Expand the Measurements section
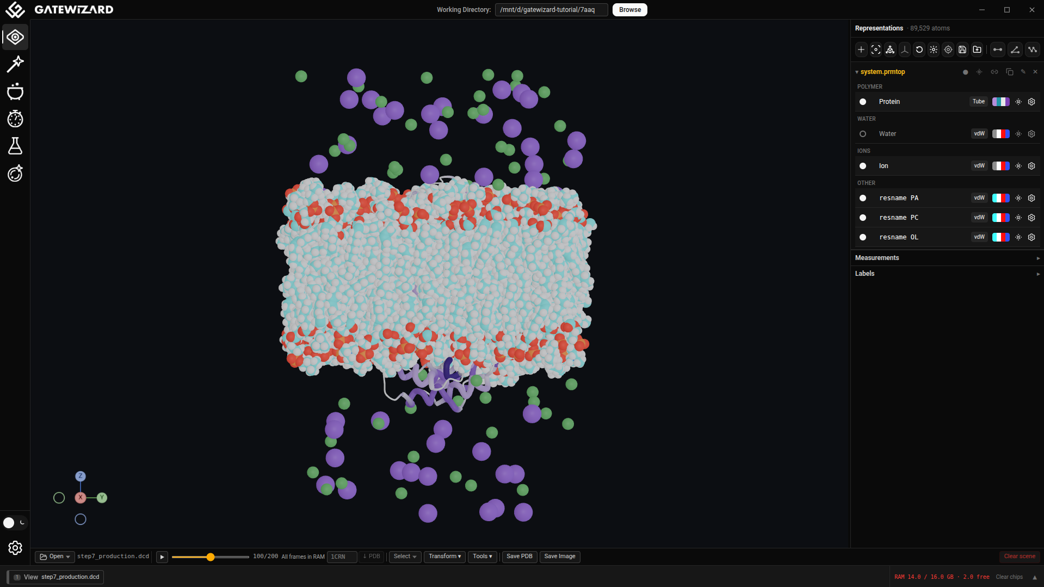This screenshot has height=587, width=1044. tap(947, 258)
